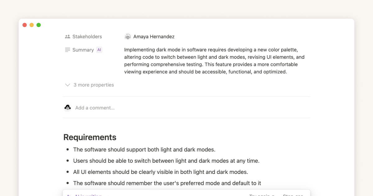Click the green maximize window button
This screenshot has width=373, height=196.
(x=39, y=25)
